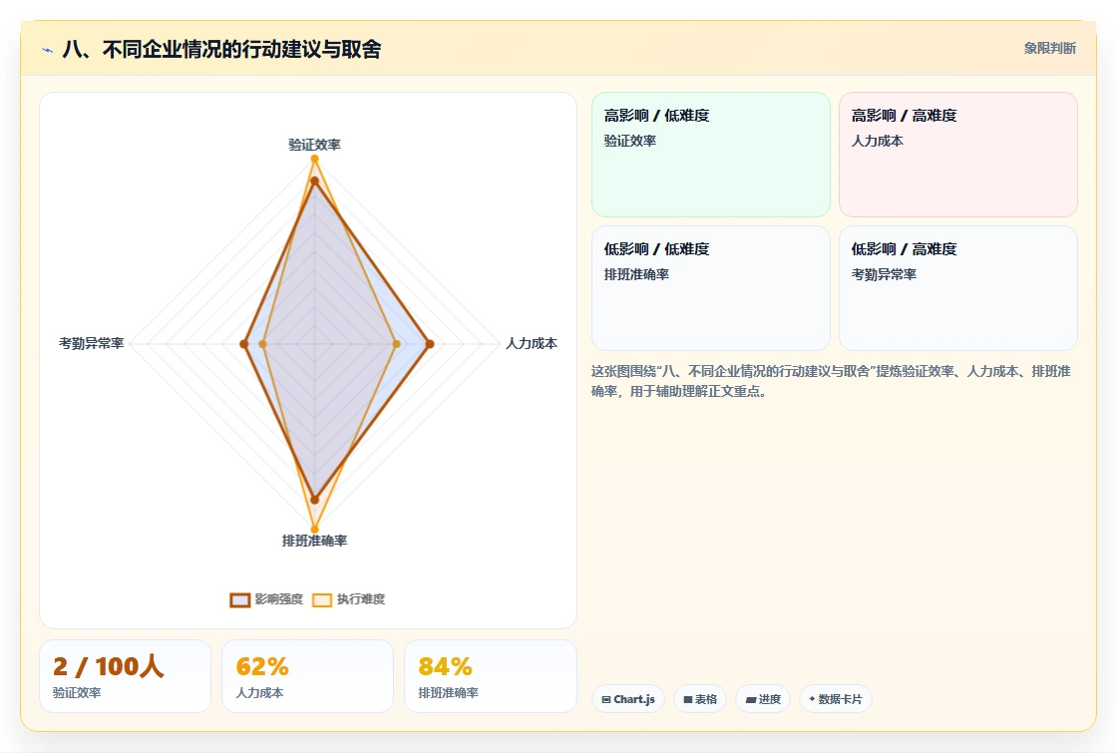Click the 2 / 100人 stat card
1117x753 pixels.
(x=126, y=676)
